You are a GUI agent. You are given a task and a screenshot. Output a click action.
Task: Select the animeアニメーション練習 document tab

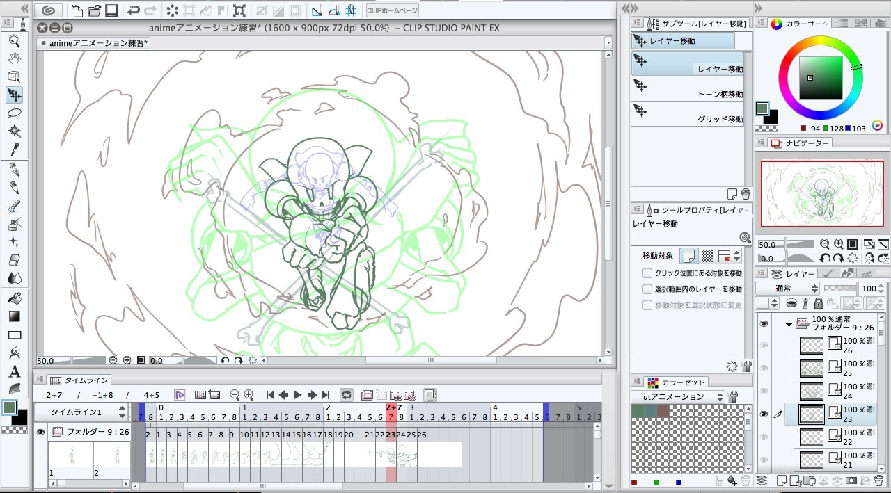tap(94, 43)
